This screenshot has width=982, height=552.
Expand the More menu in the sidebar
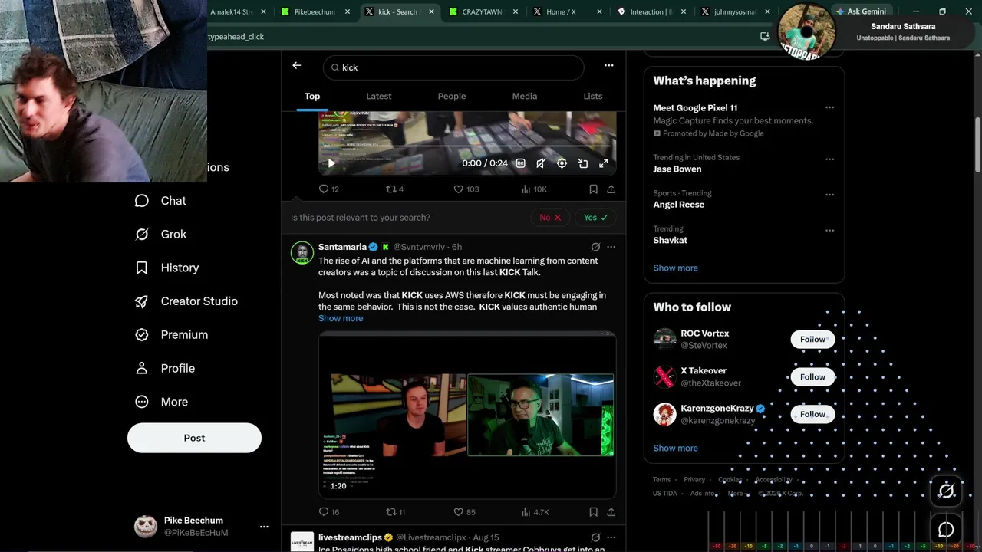[162, 402]
